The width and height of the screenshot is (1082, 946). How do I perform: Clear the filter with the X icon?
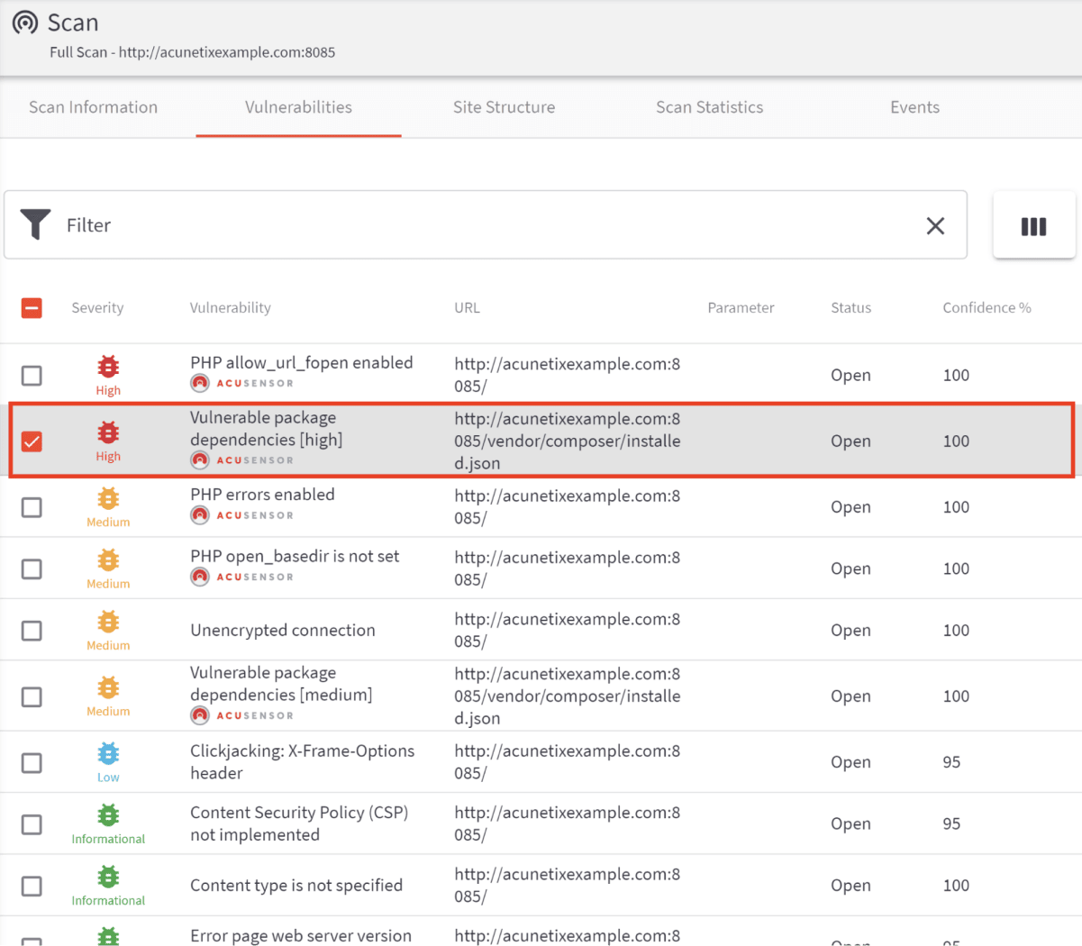(935, 225)
